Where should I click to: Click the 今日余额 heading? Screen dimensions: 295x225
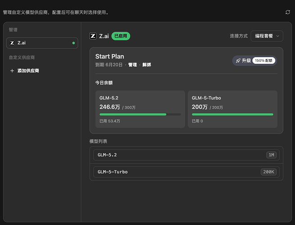pyautogui.click(x=104, y=83)
